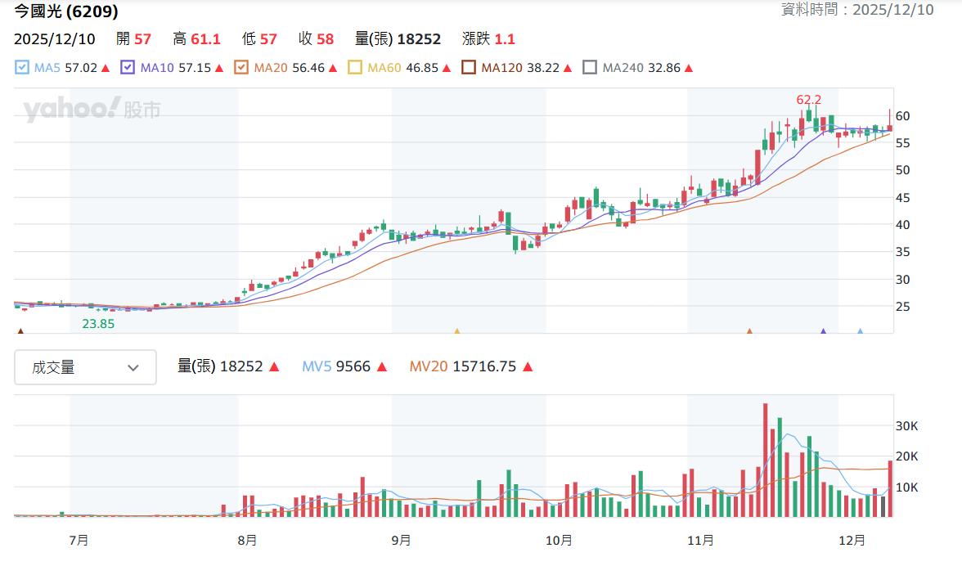
Task: Click the Yahoo 股市 watermark logo
Action: tap(92, 109)
